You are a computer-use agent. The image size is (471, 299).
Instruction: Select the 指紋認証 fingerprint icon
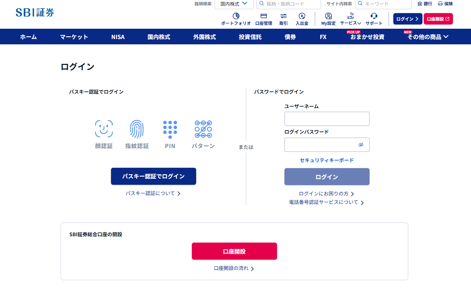coord(137,129)
